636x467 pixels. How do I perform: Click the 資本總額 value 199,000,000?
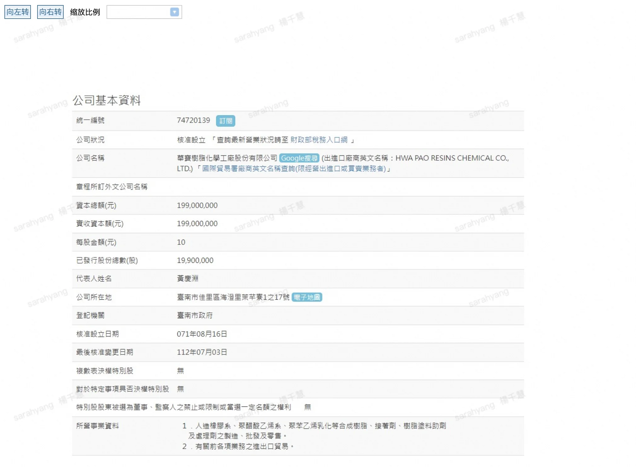click(197, 205)
